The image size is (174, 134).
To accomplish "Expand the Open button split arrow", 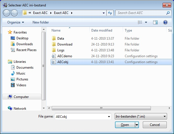I will (x=137, y=125).
